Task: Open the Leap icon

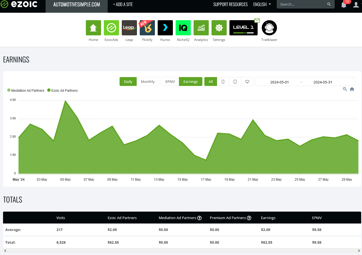Action: point(129,28)
